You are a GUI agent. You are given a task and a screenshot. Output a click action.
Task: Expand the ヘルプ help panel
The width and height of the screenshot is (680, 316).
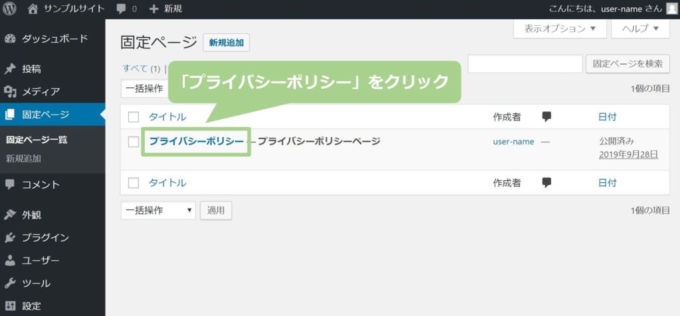[x=639, y=28]
